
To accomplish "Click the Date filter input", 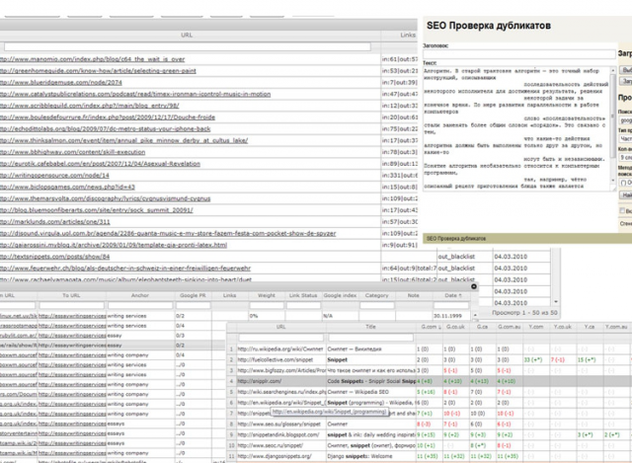I will [451, 305].
